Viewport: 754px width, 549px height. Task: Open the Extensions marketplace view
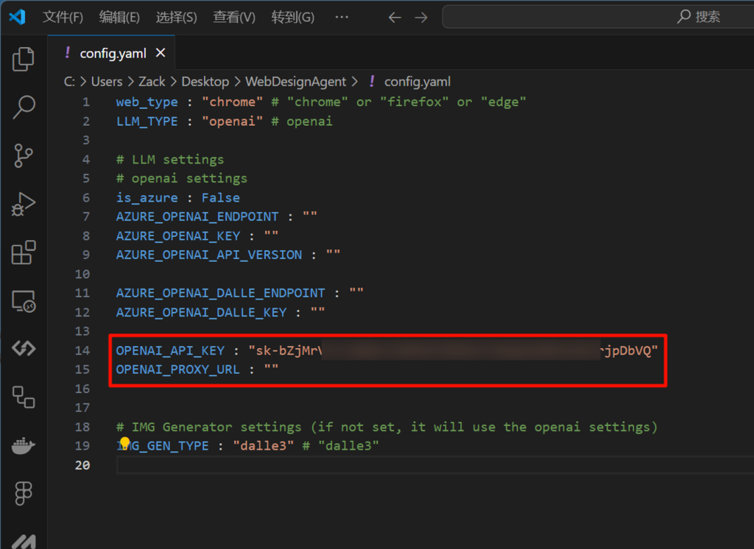(24, 252)
